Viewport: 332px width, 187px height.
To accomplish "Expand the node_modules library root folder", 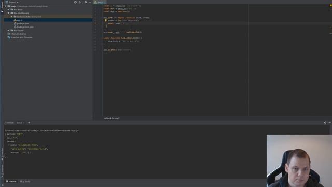I will [x=11, y=17].
